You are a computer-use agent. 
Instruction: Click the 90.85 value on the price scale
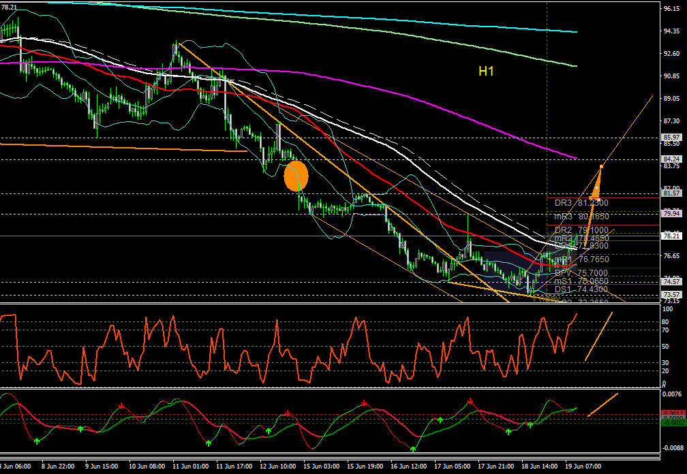[x=672, y=76]
